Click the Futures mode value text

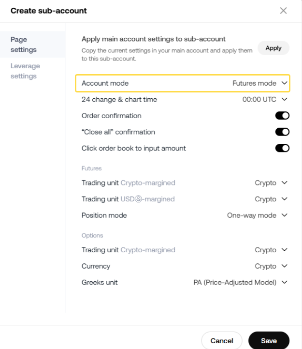pos(254,83)
